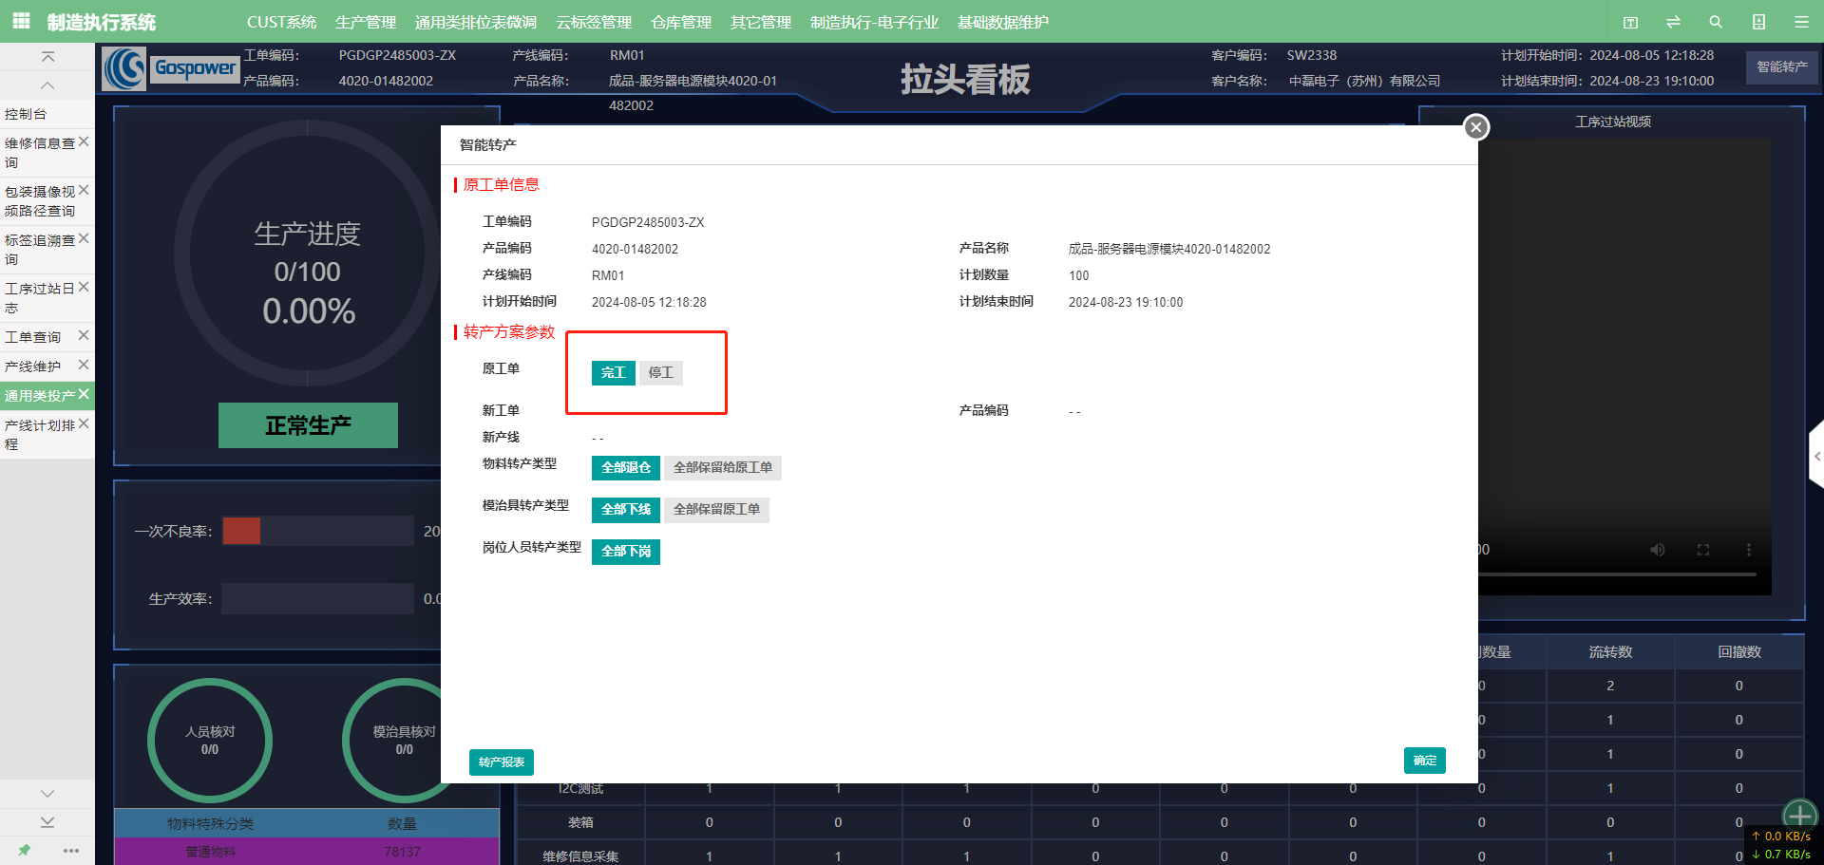Click the Gospower logo
This screenshot has height=865, width=1824.
tap(171, 68)
